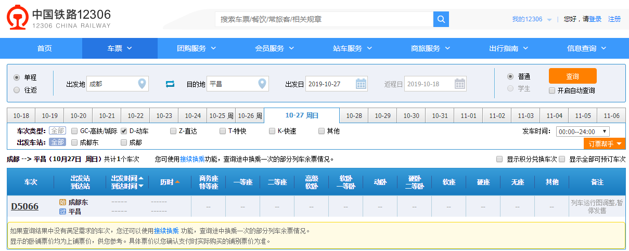This screenshot has width=629, height=251.
Task: Open the 接续换乘 link in notice
Action: pyautogui.click(x=166, y=231)
